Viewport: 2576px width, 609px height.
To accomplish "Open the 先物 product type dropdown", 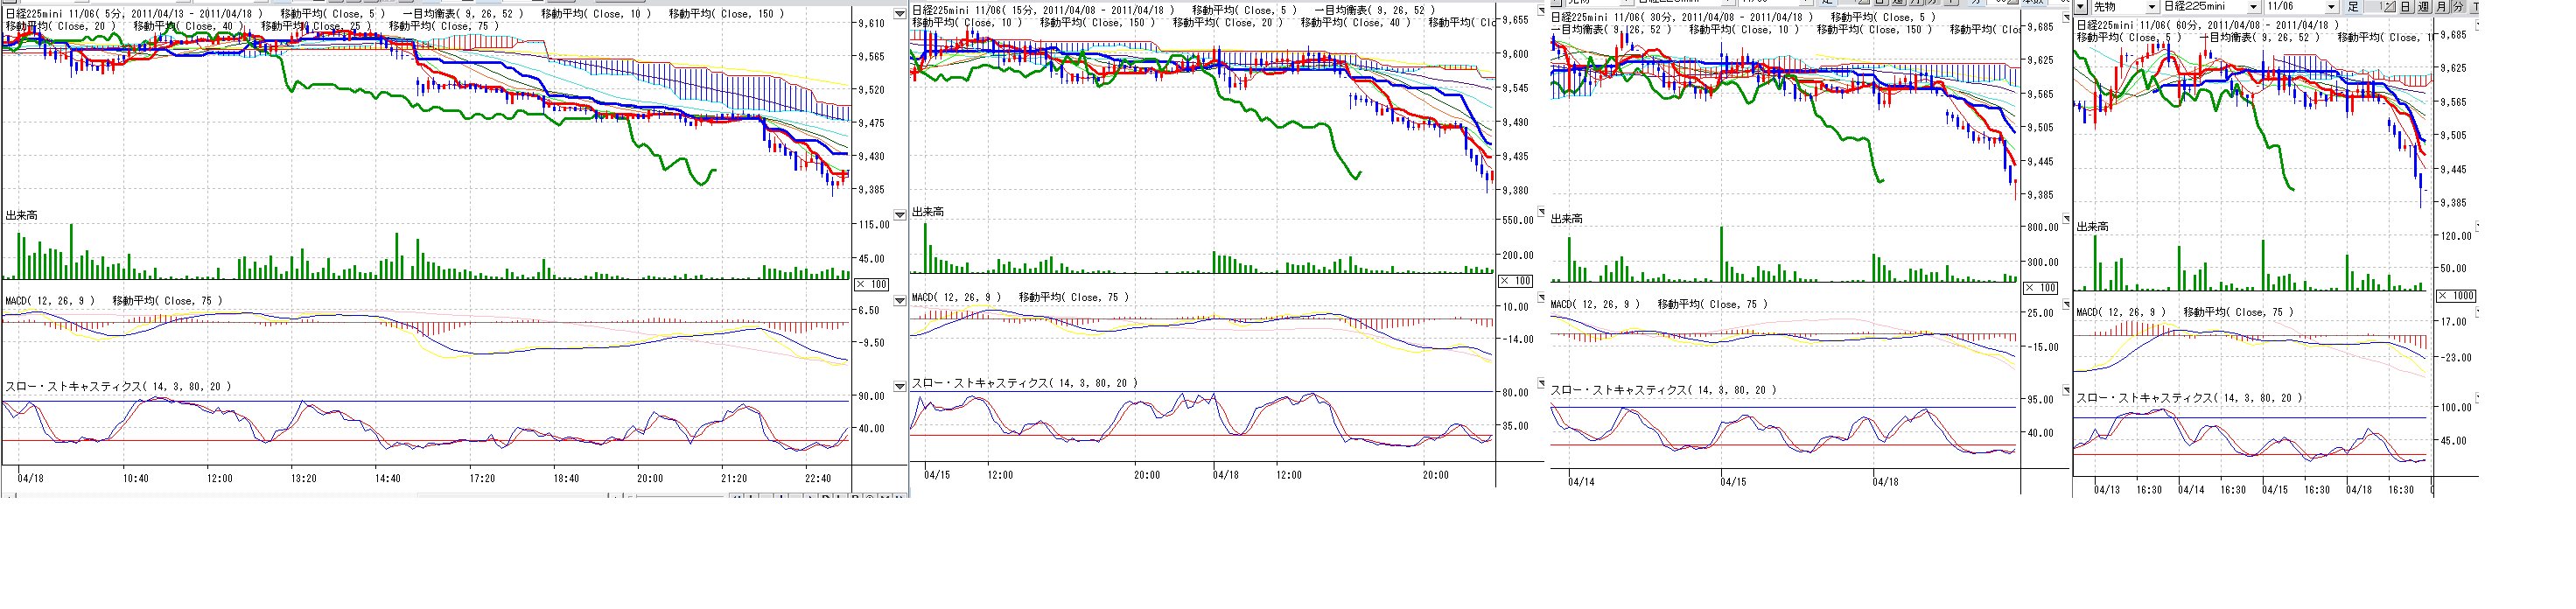I will click(x=2151, y=7).
